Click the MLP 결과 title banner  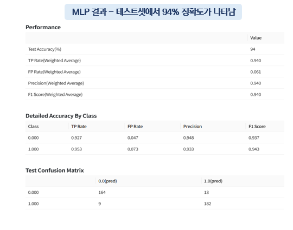[x=153, y=12]
